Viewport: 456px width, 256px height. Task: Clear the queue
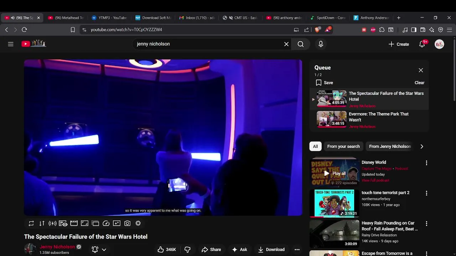419,82
